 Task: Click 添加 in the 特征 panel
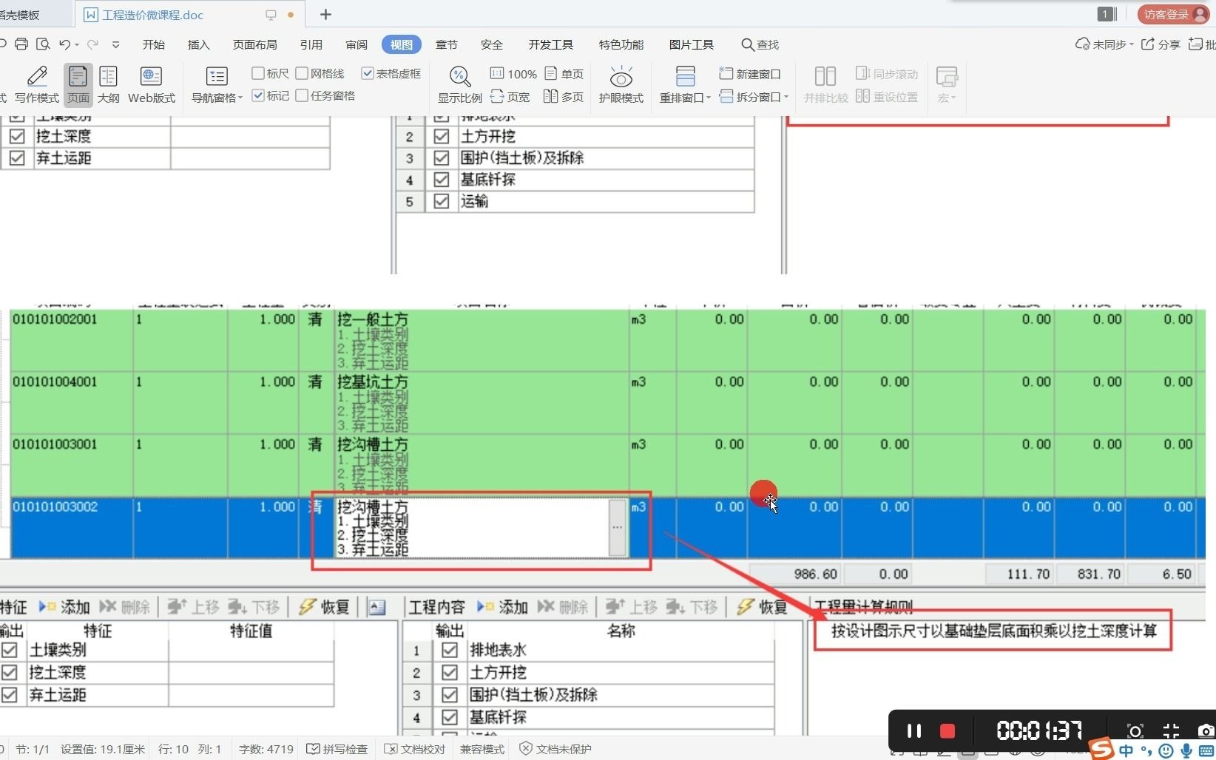(x=64, y=607)
